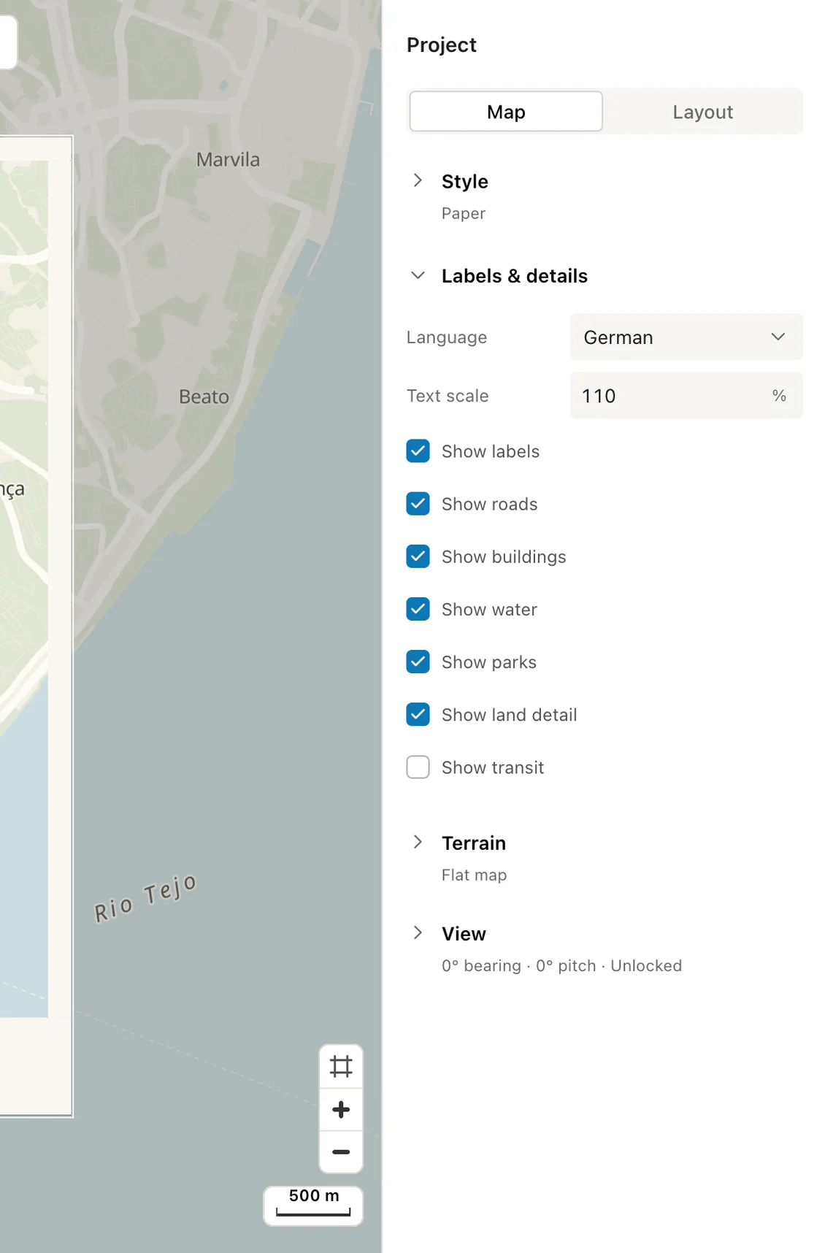
Task: Switch to the Map tab
Action: 506,112
